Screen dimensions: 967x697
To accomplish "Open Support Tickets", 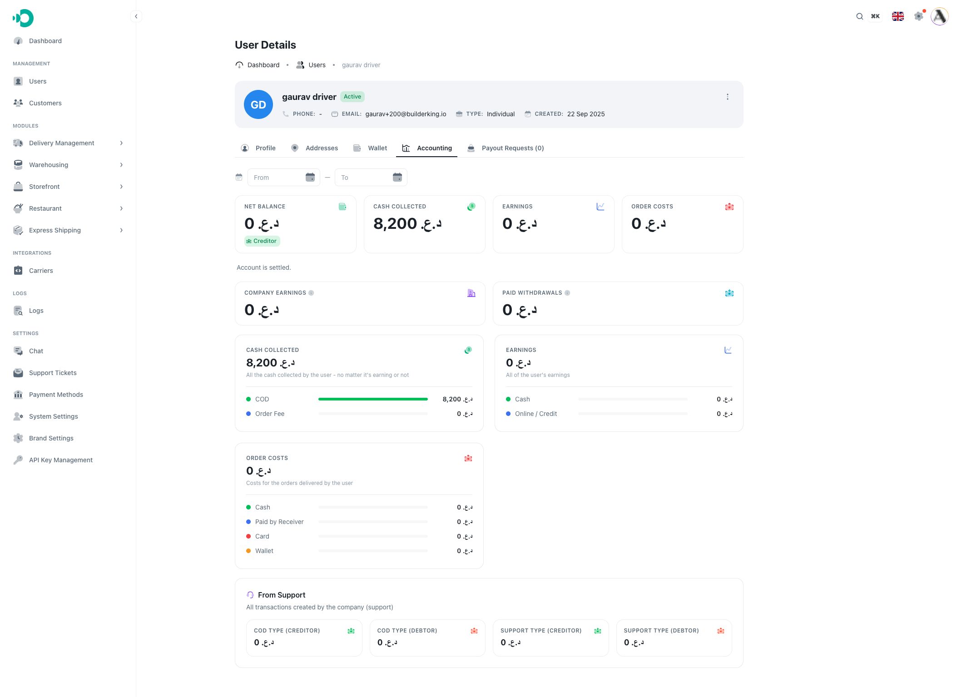I will point(68,373).
